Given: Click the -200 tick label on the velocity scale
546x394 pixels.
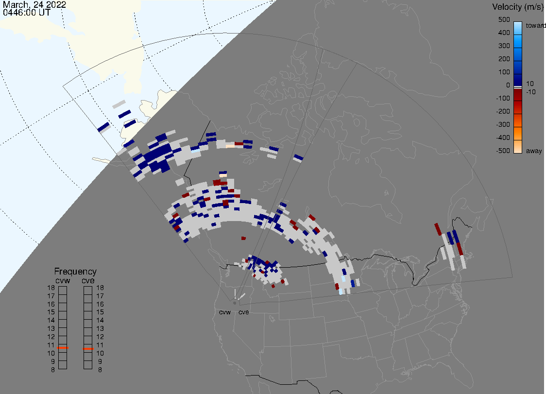Looking at the screenshot, I should [503, 111].
